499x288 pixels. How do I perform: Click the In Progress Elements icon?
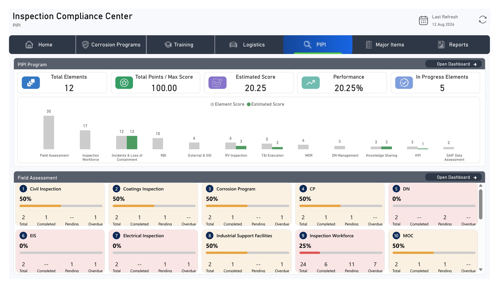click(404, 83)
